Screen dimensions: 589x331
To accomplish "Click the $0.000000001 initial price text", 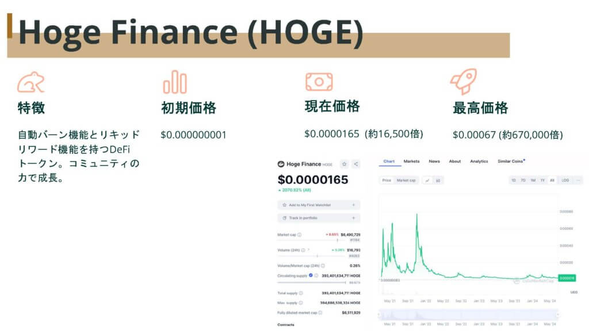I will [193, 134].
